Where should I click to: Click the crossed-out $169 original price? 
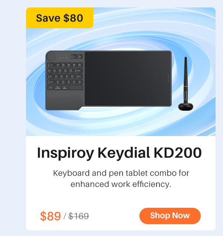click(78, 216)
